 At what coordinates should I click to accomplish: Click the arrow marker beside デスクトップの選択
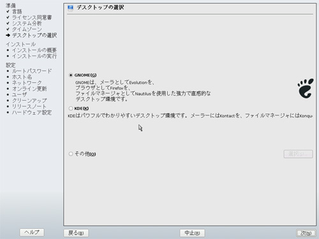pyautogui.click(x=8, y=35)
